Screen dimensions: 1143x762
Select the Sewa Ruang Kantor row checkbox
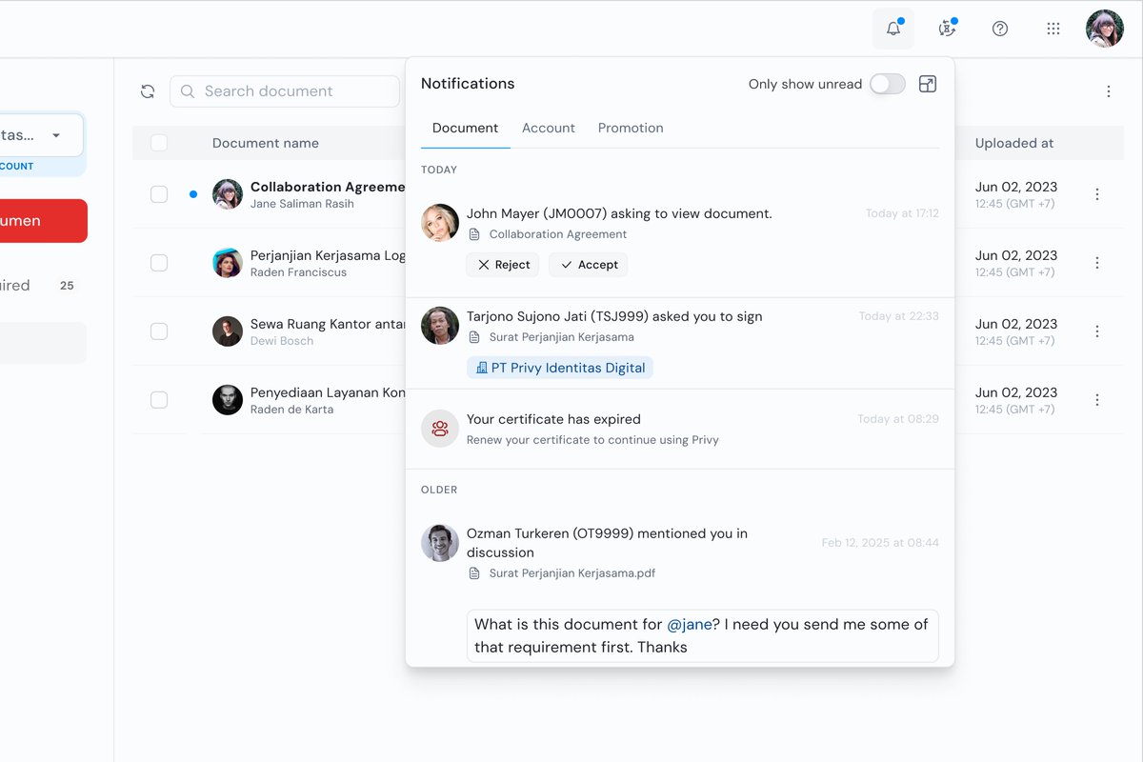[159, 331]
